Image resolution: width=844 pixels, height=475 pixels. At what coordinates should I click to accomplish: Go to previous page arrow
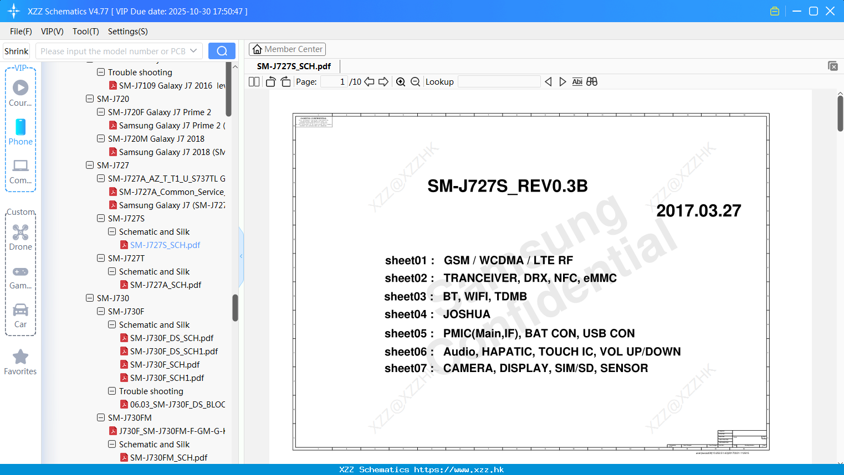369,81
